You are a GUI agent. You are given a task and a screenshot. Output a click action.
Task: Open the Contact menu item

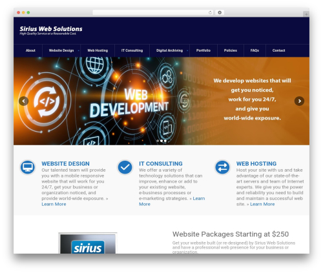click(x=278, y=50)
